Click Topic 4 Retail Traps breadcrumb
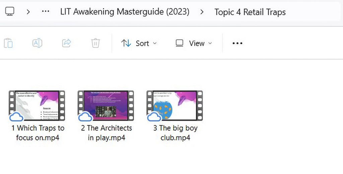This screenshot has width=343, height=174. tap(250, 12)
